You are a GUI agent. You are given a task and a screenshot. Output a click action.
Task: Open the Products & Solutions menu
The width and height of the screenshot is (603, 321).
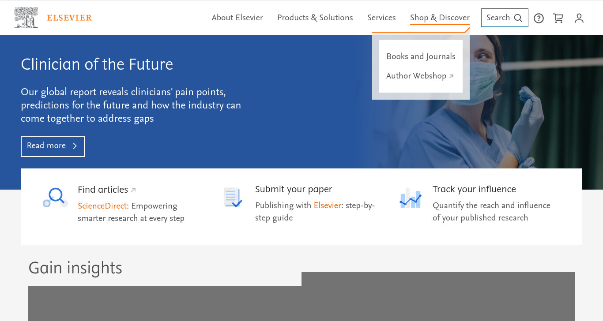coord(315,18)
